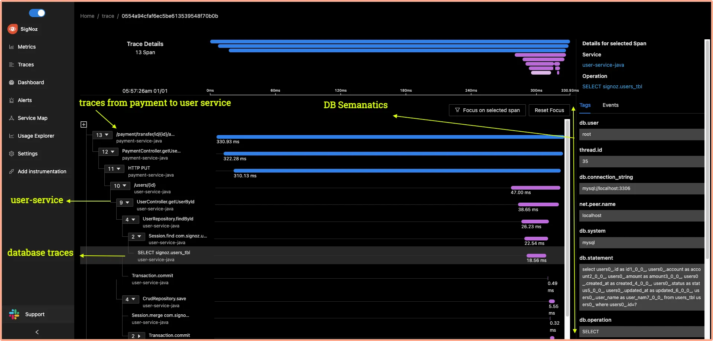Collapse the 13-span /payment/transfer node

point(102,135)
